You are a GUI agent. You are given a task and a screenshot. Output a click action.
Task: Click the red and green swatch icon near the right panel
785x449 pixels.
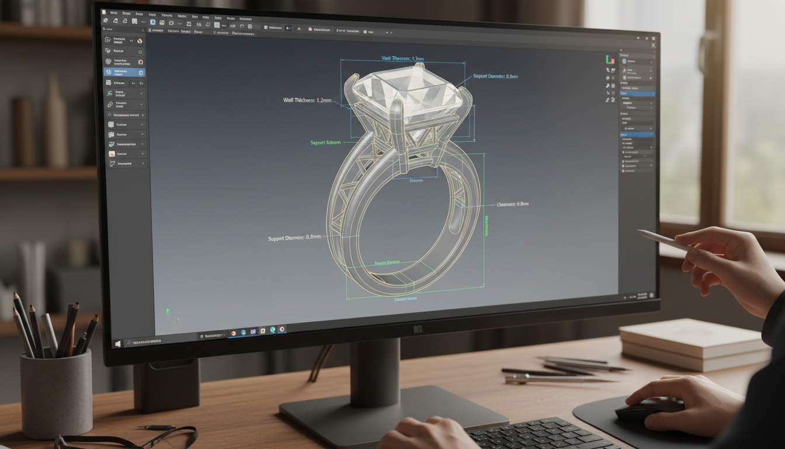tap(610, 59)
